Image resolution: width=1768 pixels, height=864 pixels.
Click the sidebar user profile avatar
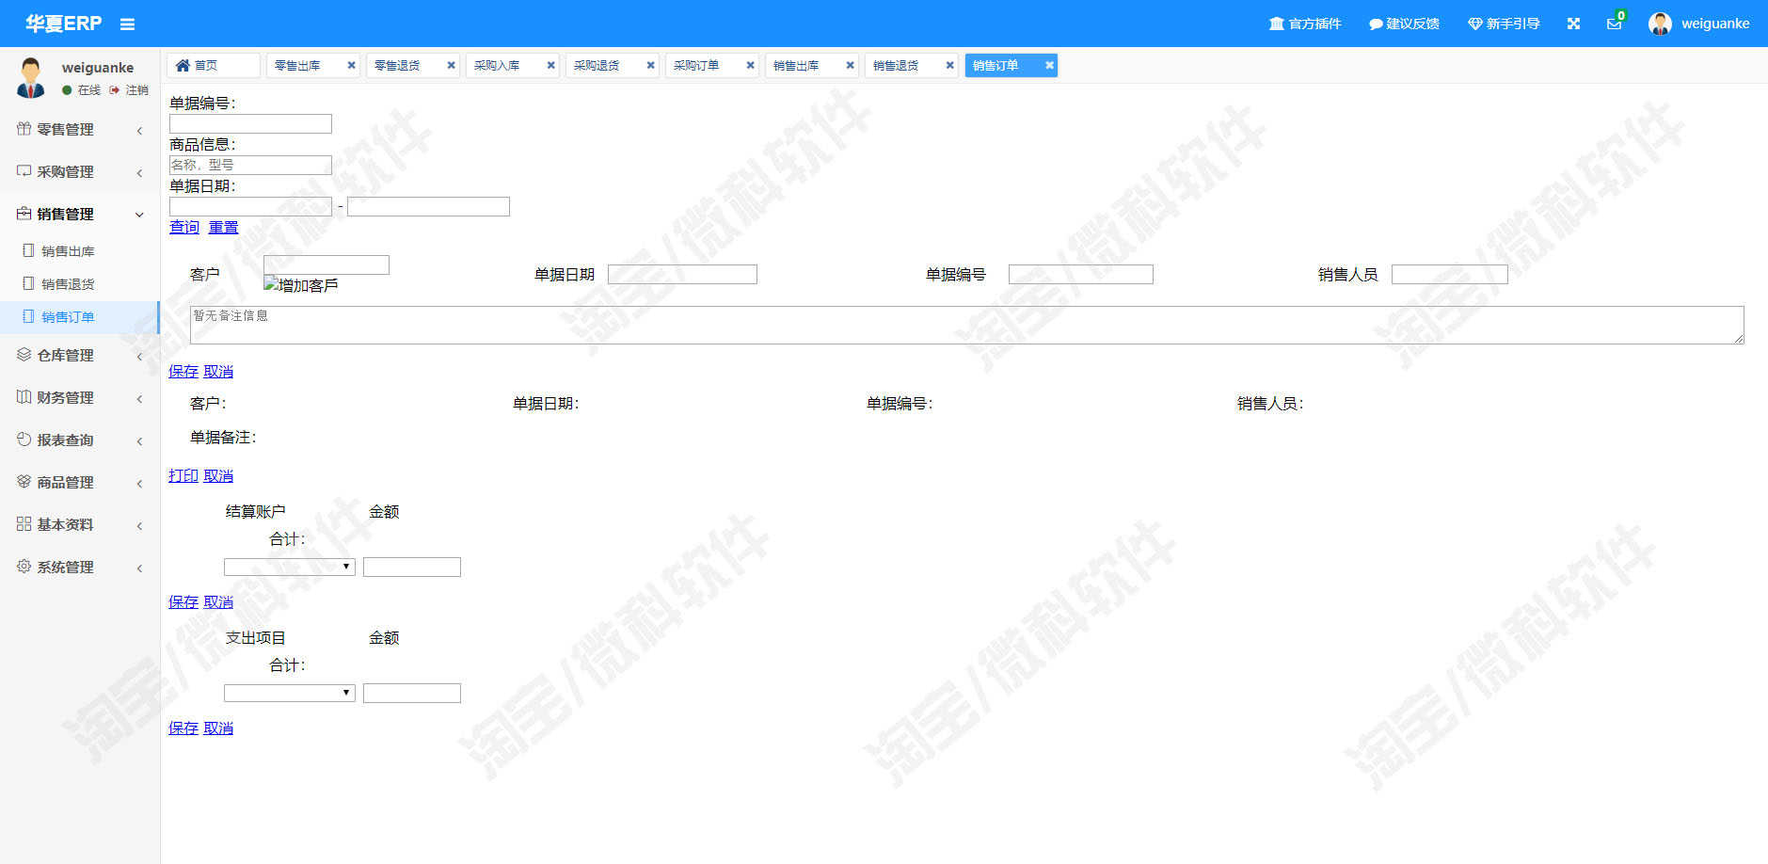pos(31,77)
